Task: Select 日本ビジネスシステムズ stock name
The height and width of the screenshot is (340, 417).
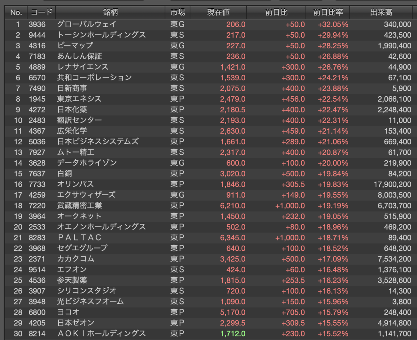Action: coord(98,142)
